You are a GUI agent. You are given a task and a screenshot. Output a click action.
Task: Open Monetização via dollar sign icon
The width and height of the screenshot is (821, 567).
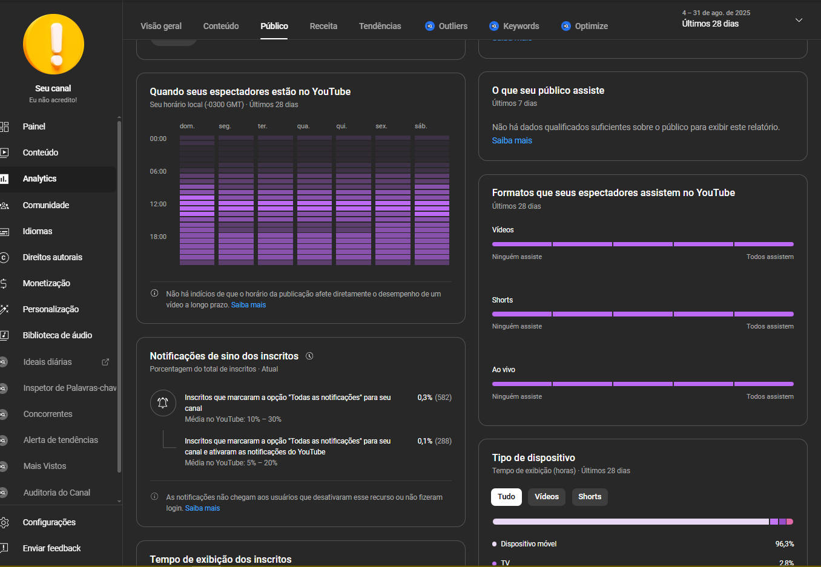4,283
